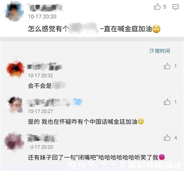The image size is (184, 171).
Task: Tap the blue badge beside second replier's name
Action: click(77, 102)
